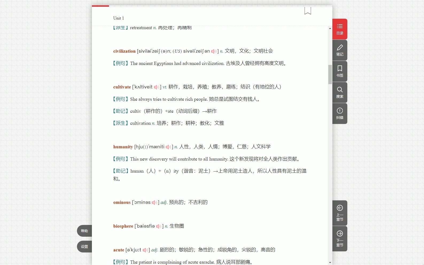Image resolution: width=424 pixels, height=265 pixels.
Task: Click the word "biosphere" headword
Action: 123,226
